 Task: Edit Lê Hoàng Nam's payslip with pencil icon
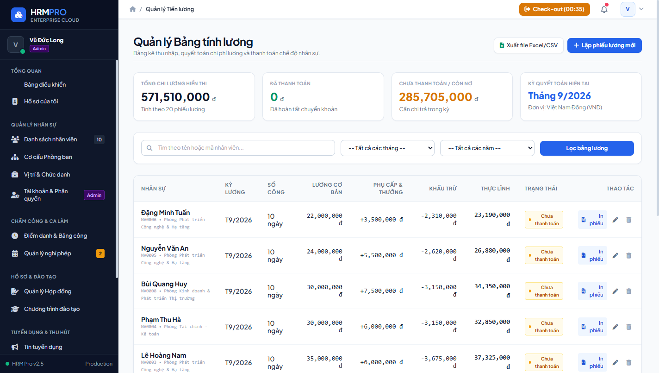[x=615, y=362]
